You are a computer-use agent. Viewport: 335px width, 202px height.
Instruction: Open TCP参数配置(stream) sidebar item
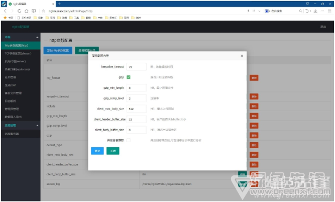(21, 53)
